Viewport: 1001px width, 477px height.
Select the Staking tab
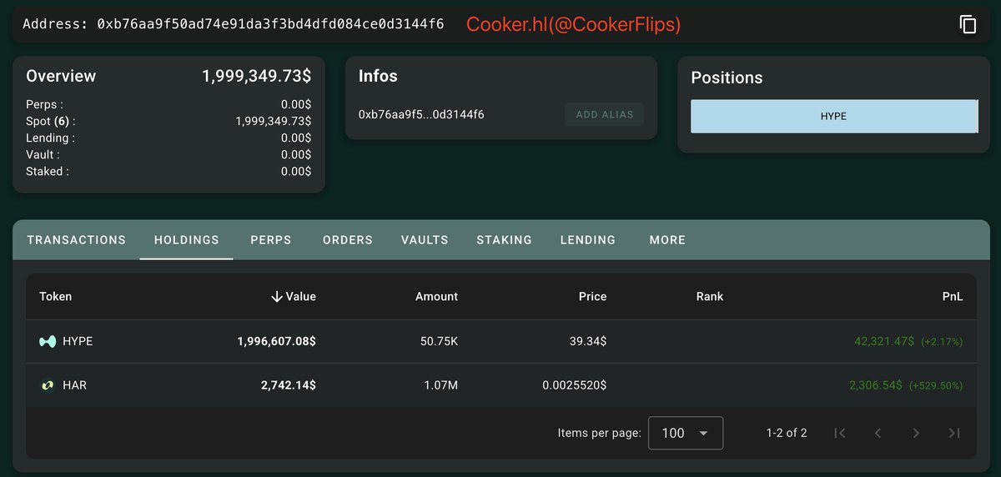pos(504,240)
